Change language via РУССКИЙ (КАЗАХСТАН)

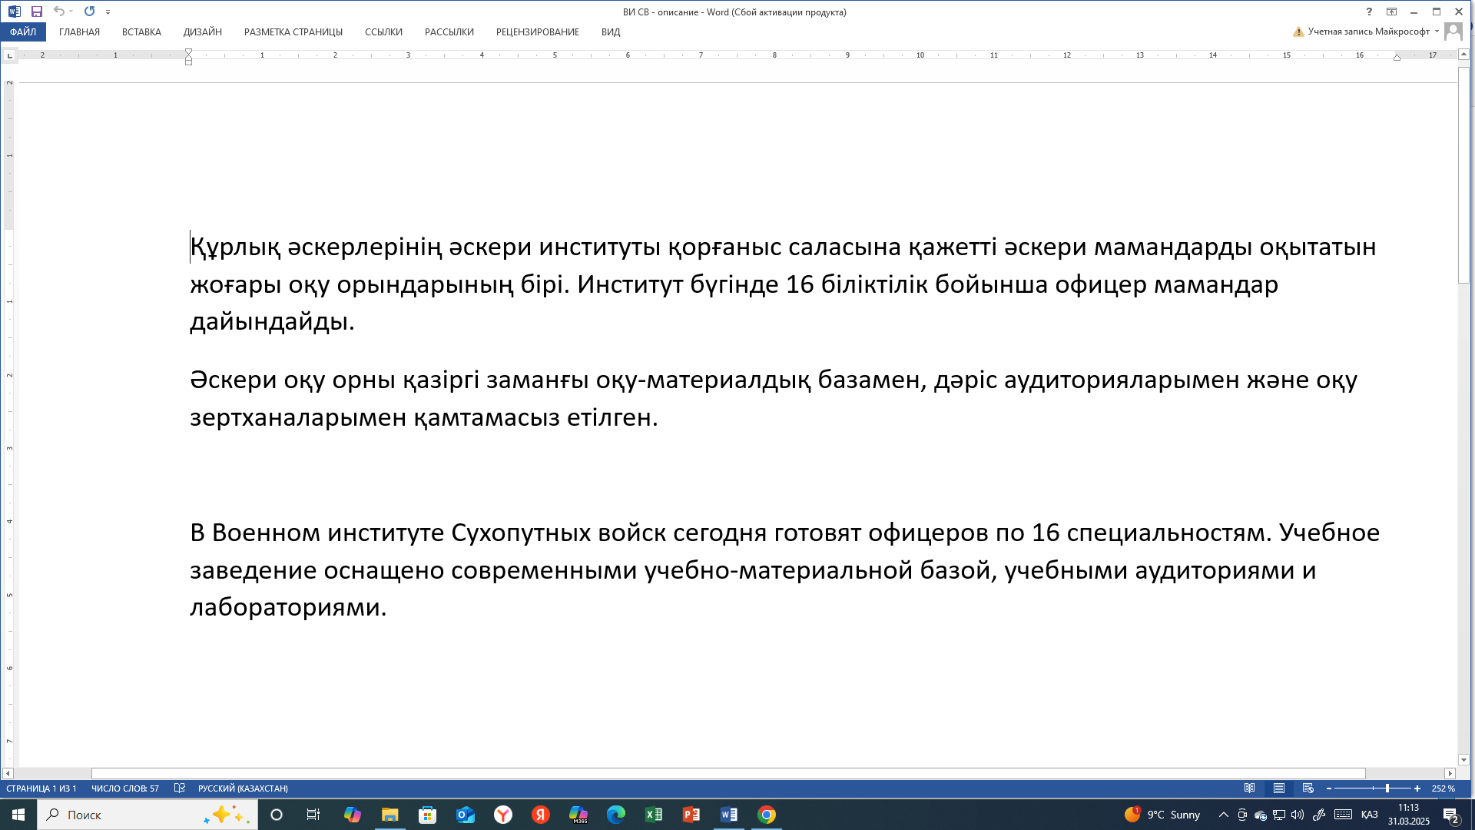tap(243, 788)
